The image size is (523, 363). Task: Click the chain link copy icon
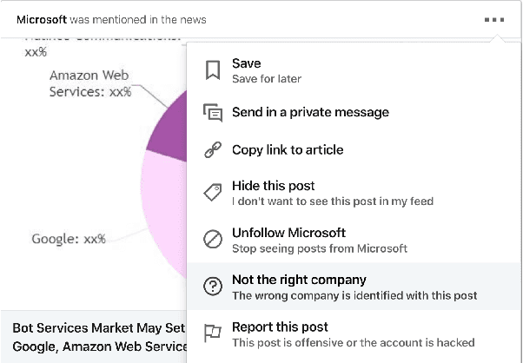click(212, 150)
